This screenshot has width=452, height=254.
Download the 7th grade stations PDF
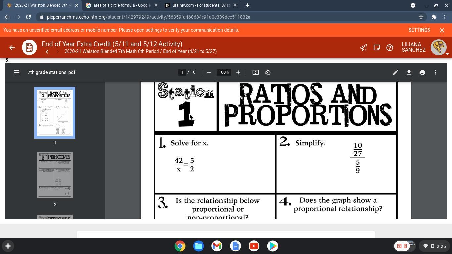(409, 72)
